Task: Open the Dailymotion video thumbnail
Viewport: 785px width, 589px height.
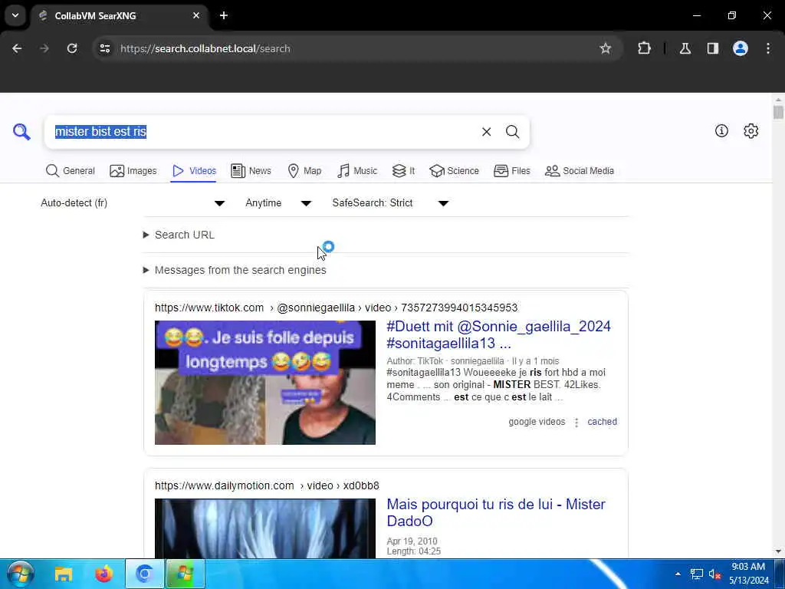Action: pyautogui.click(x=264, y=528)
